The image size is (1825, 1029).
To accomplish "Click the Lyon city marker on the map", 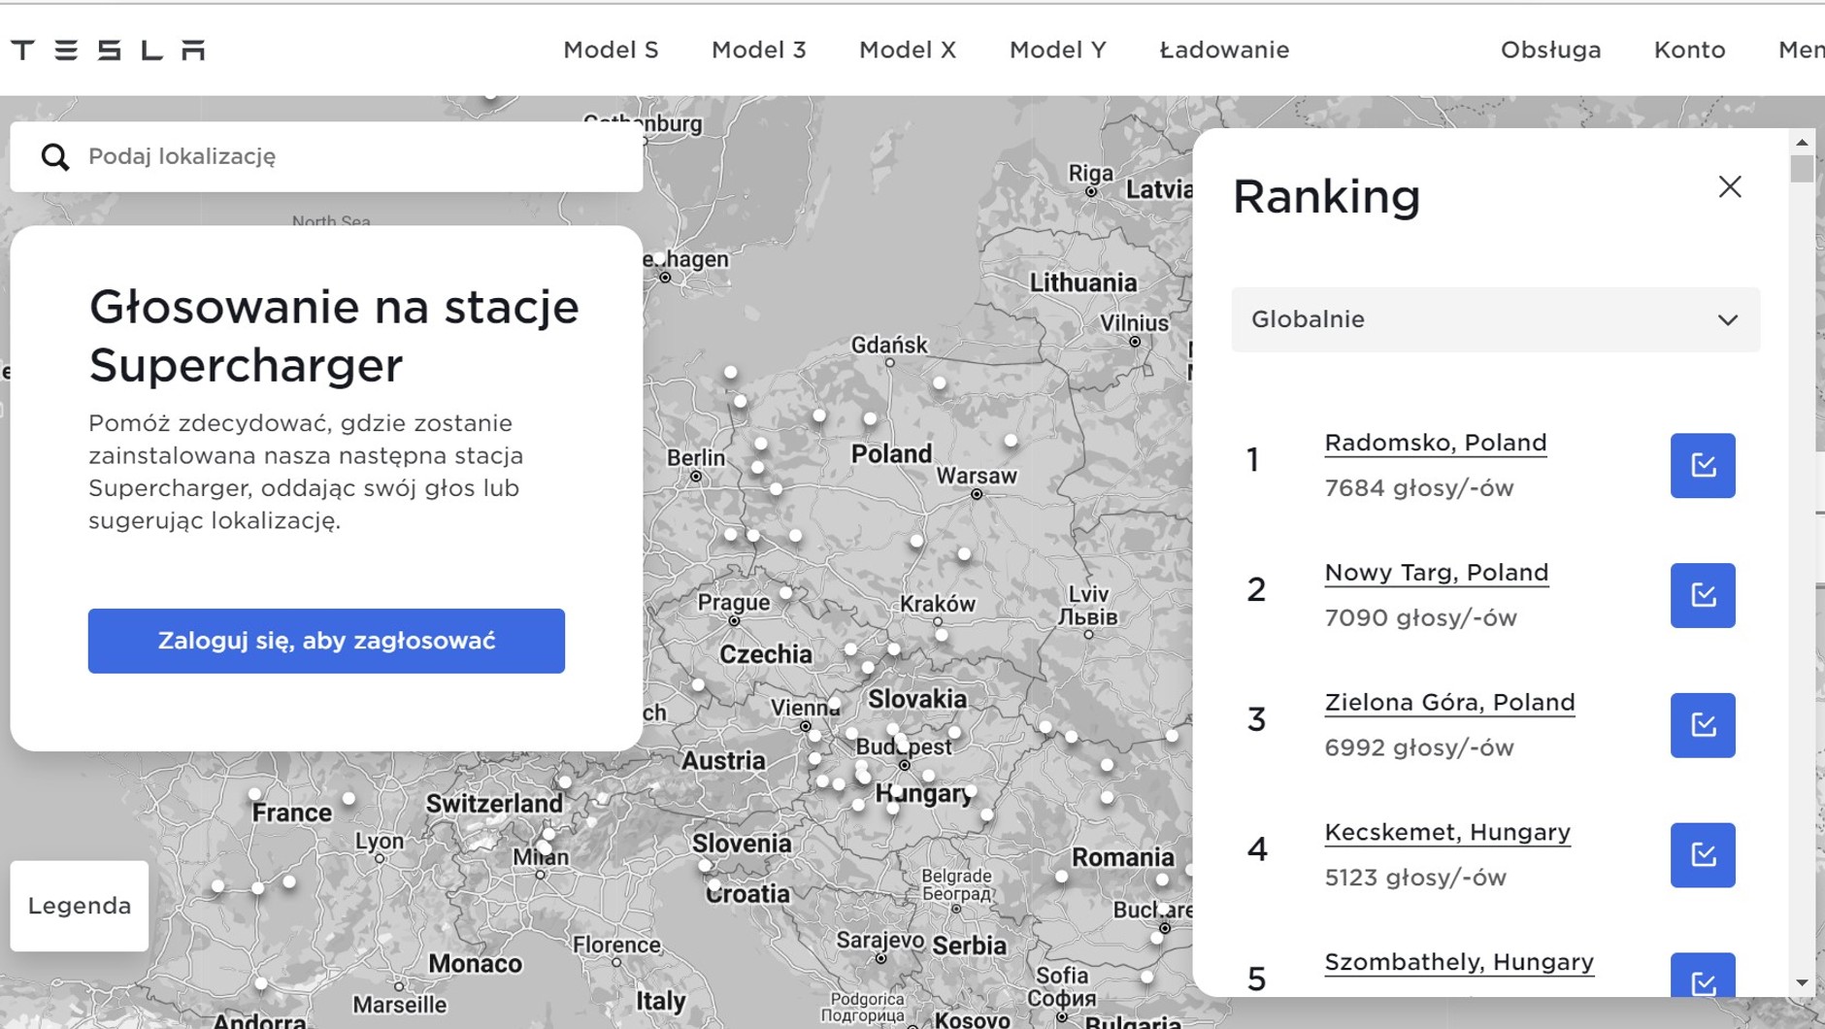I will pos(380,858).
